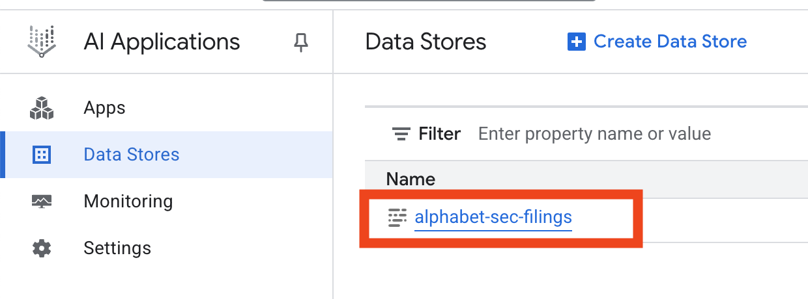The width and height of the screenshot is (808, 299).
Task: Click the Settings gear icon in sidebar
Action: (42, 248)
